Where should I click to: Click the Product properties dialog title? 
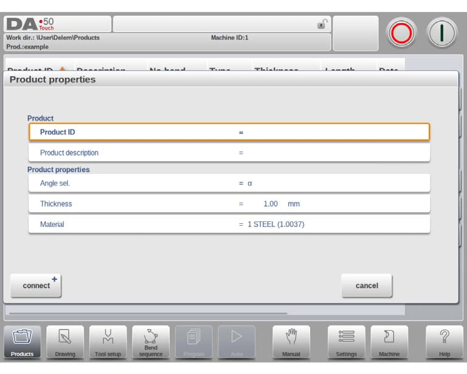(x=52, y=80)
